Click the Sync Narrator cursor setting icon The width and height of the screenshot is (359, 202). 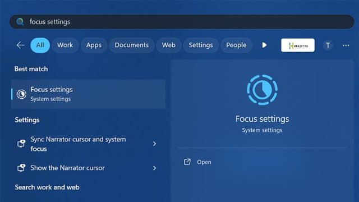pos(21,144)
